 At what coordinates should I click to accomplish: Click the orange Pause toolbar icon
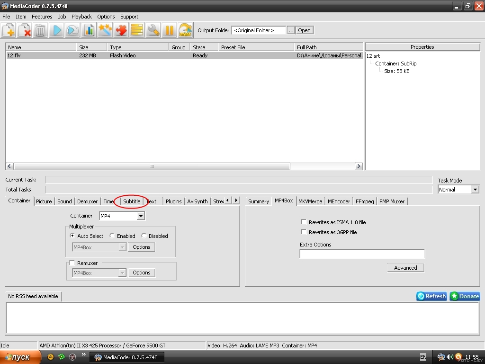pyautogui.click(x=169, y=30)
